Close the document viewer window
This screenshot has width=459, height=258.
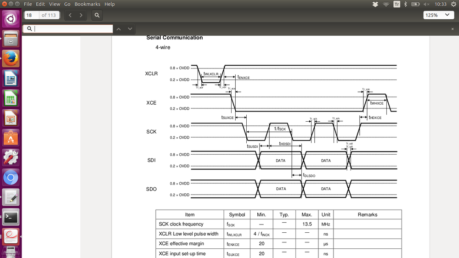point(4,4)
